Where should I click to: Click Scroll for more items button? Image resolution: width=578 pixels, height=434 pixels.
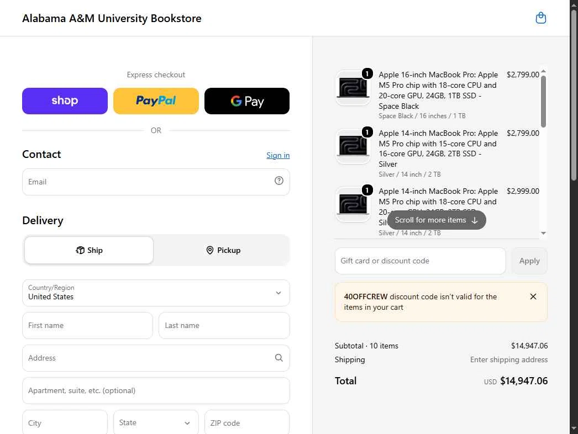(437, 220)
